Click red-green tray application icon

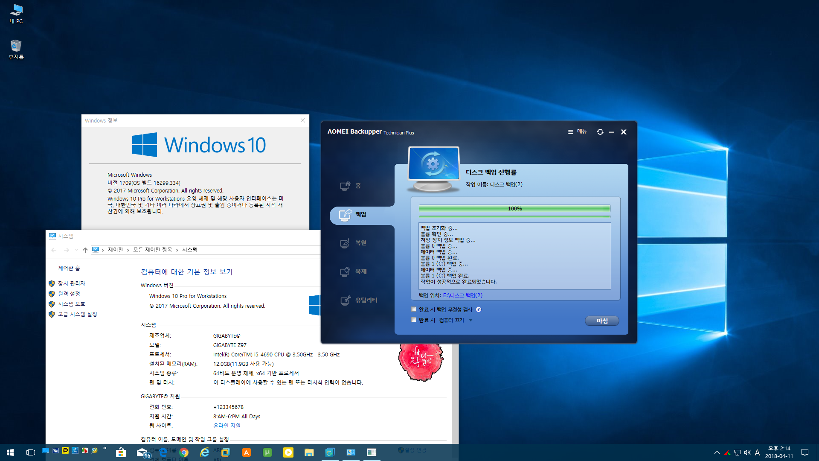click(727, 452)
